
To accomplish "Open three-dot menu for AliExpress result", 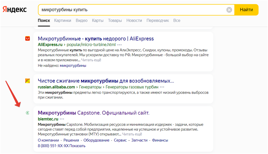I will click(x=119, y=45).
